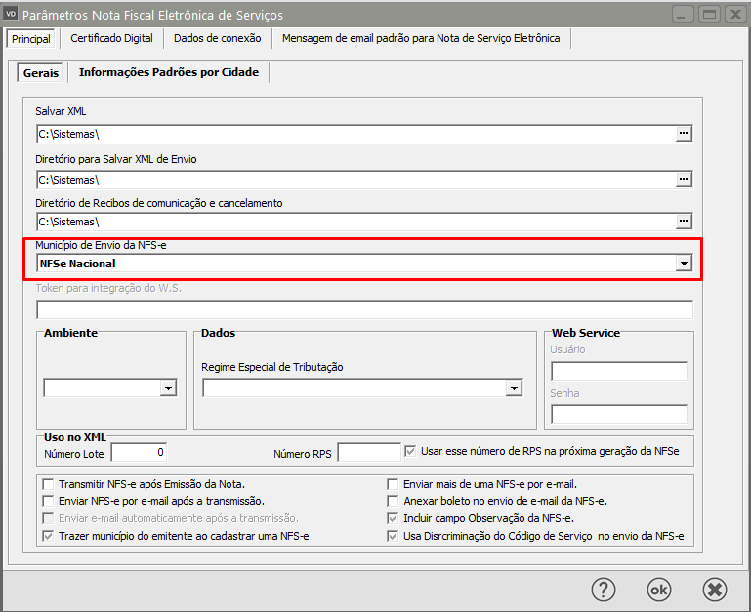Browse folder for Diretório de Recibos
The width and height of the screenshot is (751, 612).
coord(684,222)
